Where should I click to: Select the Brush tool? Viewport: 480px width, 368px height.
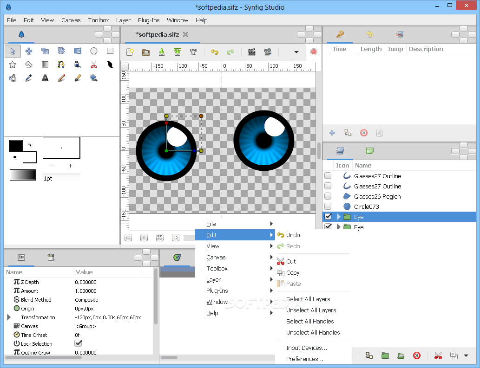pos(78,78)
